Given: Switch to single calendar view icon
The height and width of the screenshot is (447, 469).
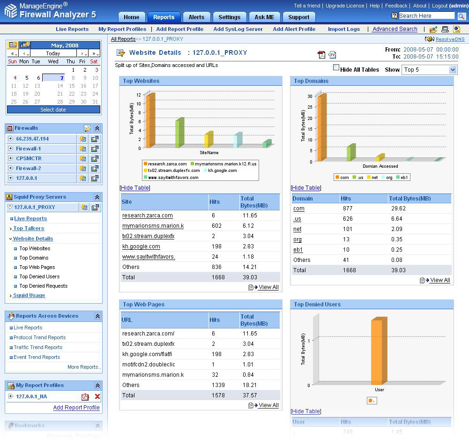Looking at the screenshot, I should click(x=13, y=45).
